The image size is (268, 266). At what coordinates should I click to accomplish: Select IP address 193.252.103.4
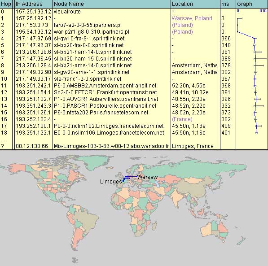coord(33,119)
